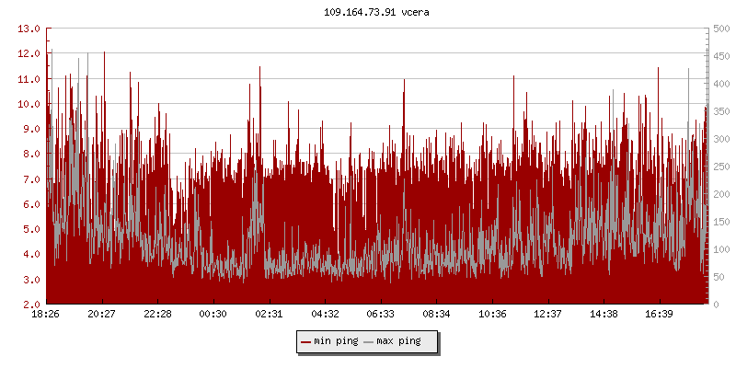This screenshot has height=368, width=736.
Task: Click the 06:33 time axis label
Action: coord(380,314)
